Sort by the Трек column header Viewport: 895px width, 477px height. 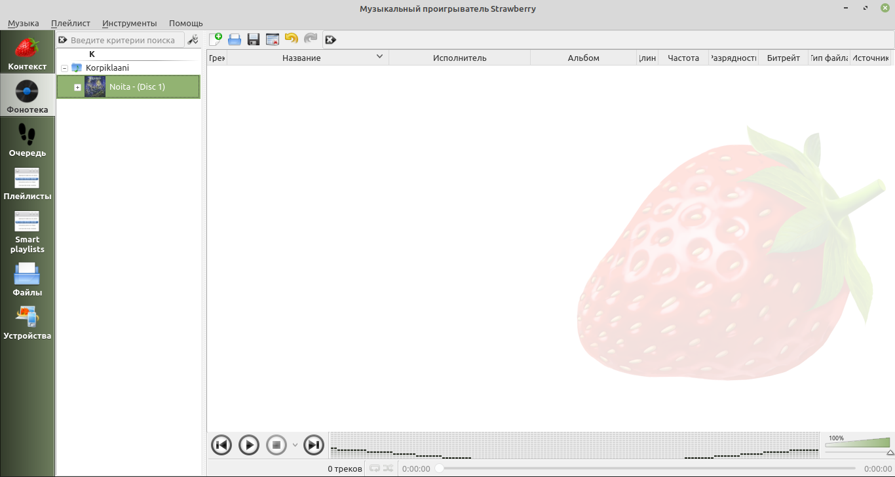pyautogui.click(x=217, y=58)
